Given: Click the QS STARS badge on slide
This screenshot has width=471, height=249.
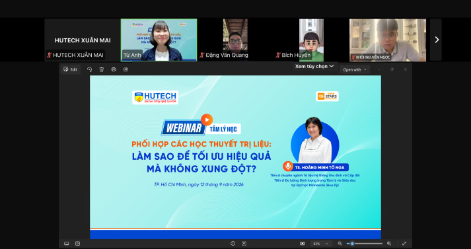Looking at the screenshot, I should click(x=327, y=96).
